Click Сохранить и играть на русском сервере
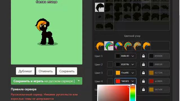 tap(43, 81)
